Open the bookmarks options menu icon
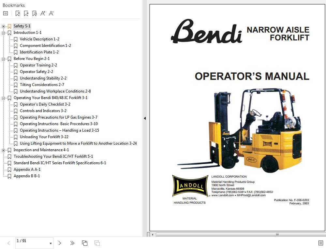Image resolution: width=326 pixels, height=249 pixels. click(6, 13)
